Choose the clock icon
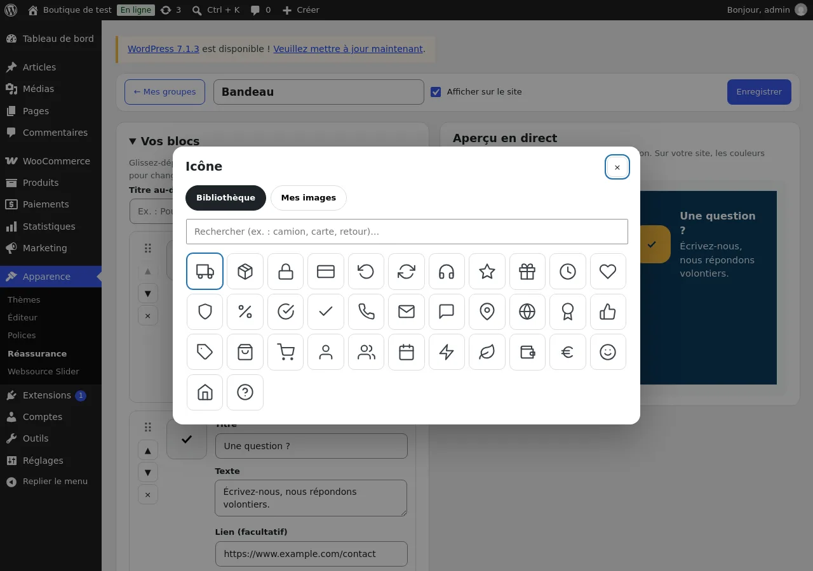This screenshot has height=571, width=813. pos(568,272)
